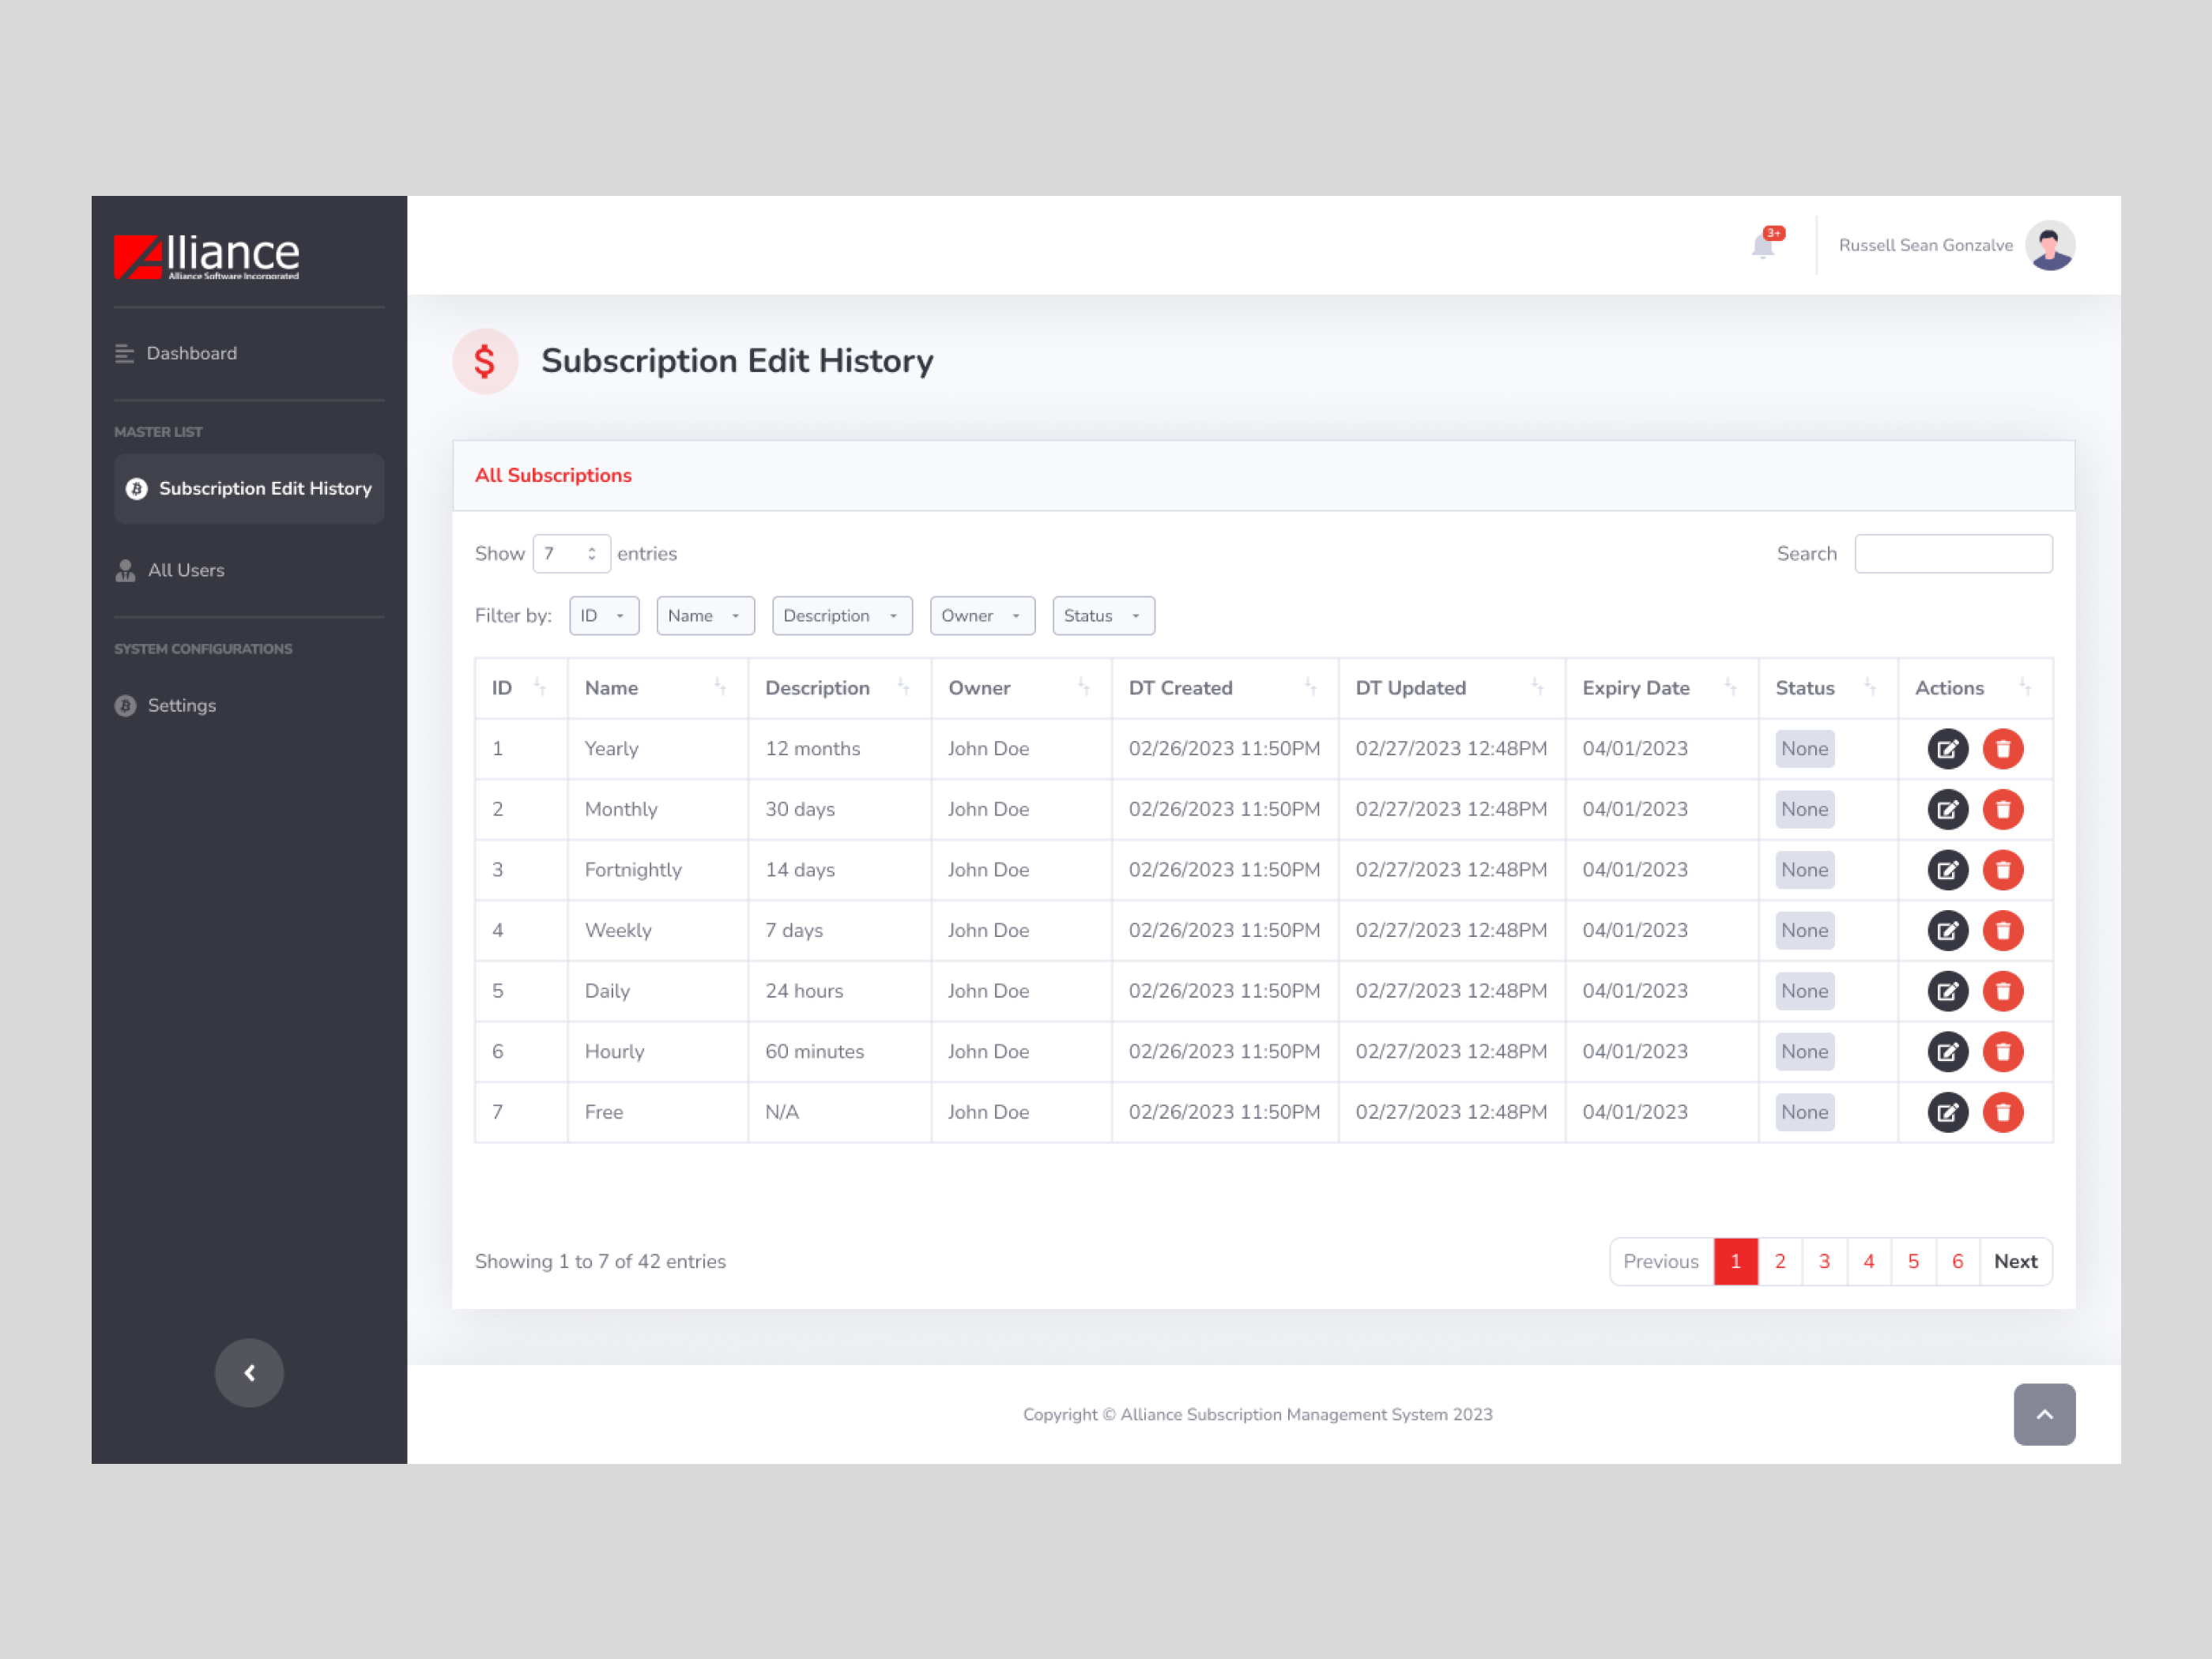Click Next pagination button
The image size is (2212, 1659).
[2014, 1262]
